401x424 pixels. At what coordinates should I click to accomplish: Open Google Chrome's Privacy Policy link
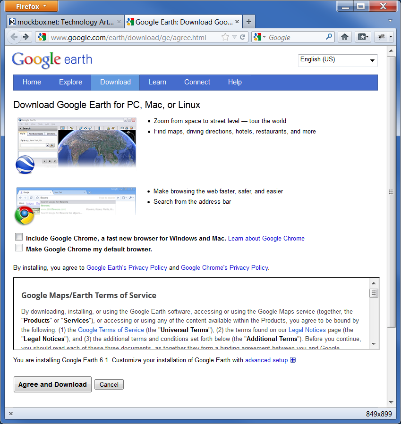coord(225,268)
